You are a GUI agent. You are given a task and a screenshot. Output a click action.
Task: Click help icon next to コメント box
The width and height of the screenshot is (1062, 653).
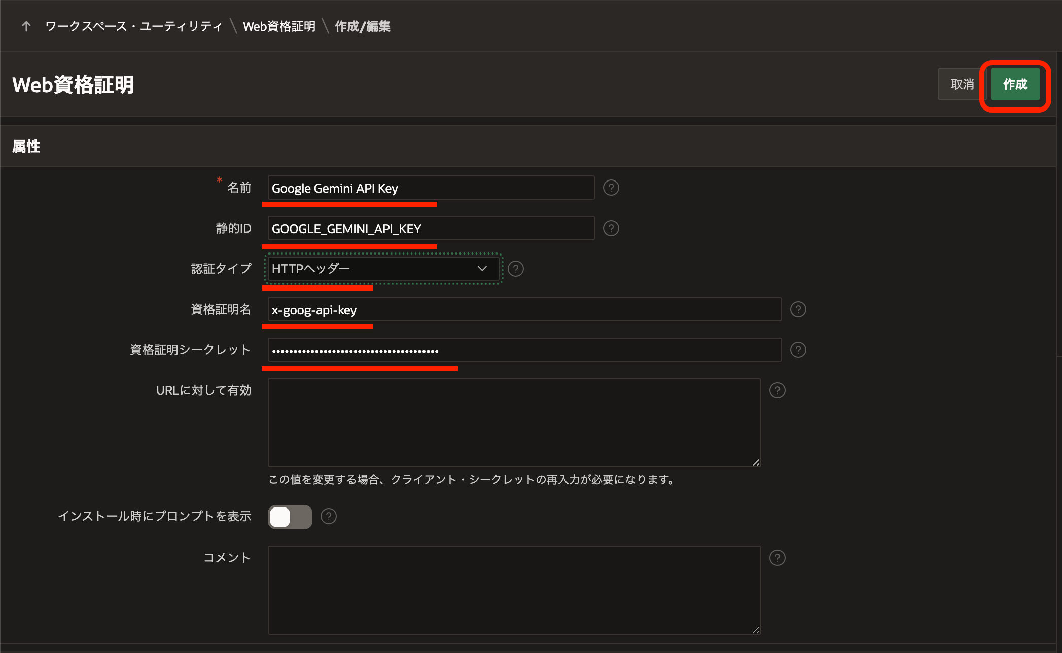[x=777, y=558]
